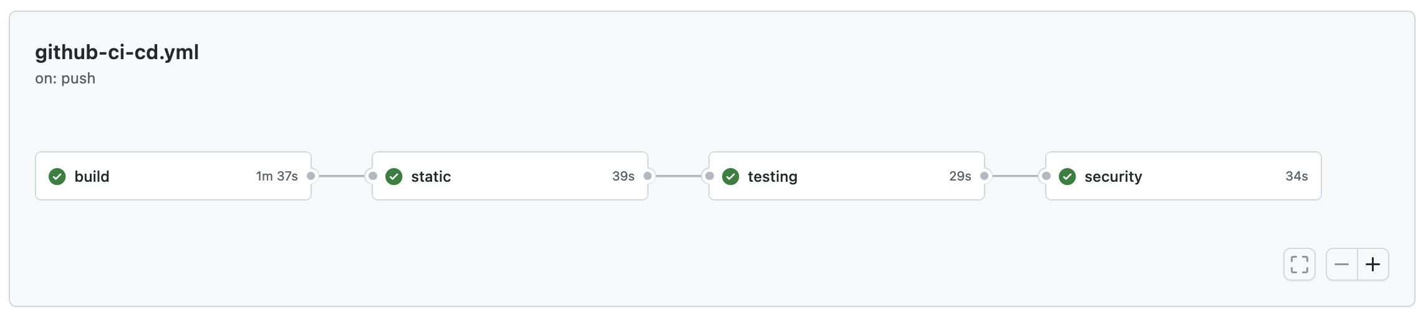Click the 39s duration on static job
Screen dimensions: 1423x315
coord(623,176)
